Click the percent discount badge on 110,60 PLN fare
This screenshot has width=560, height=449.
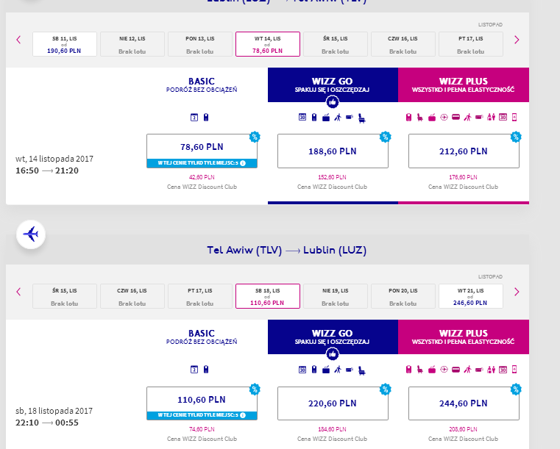coord(255,389)
